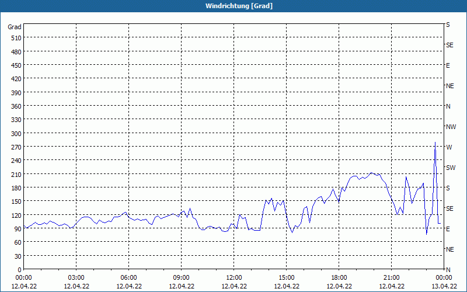Viewport: 467px width, 292px height.
Task: Click the 510 degree axis label
Action: (16, 38)
